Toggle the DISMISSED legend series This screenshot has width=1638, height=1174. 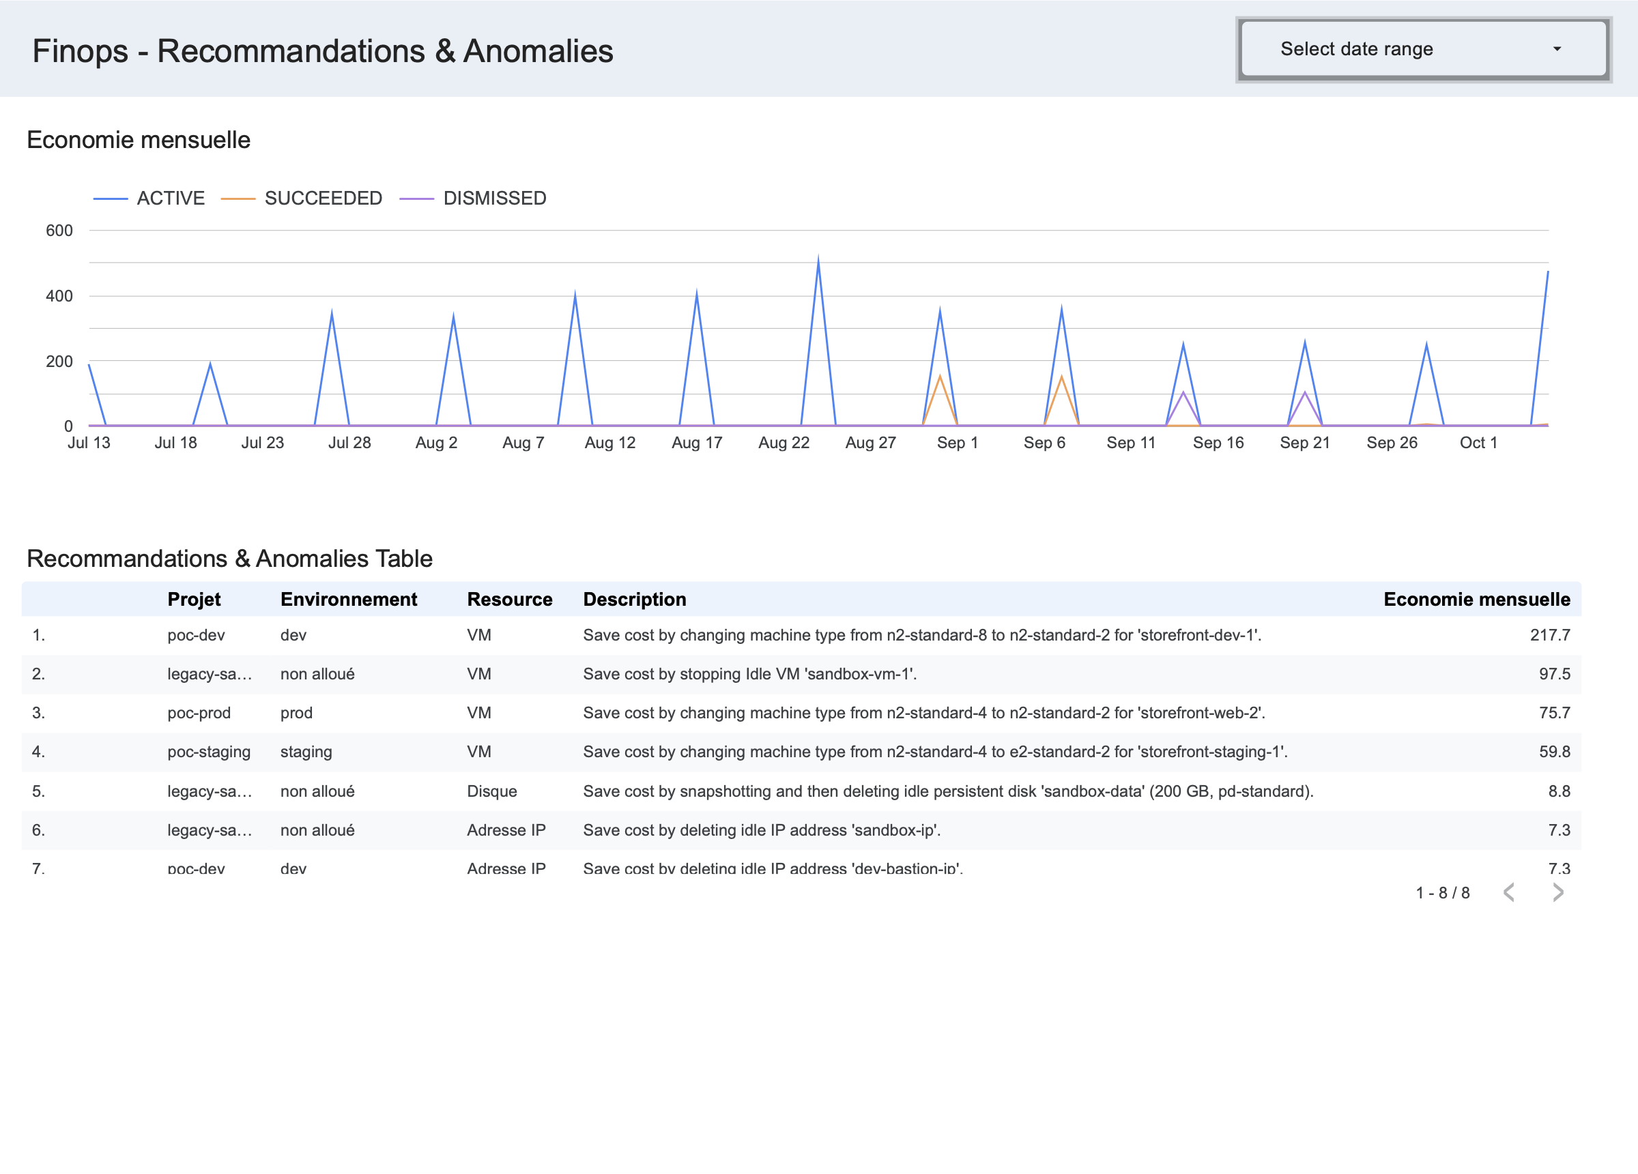click(473, 199)
